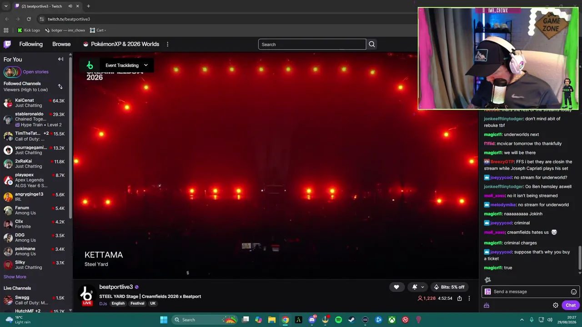Open the emote picker in chat
The height and width of the screenshot is (327, 582).
click(x=574, y=292)
